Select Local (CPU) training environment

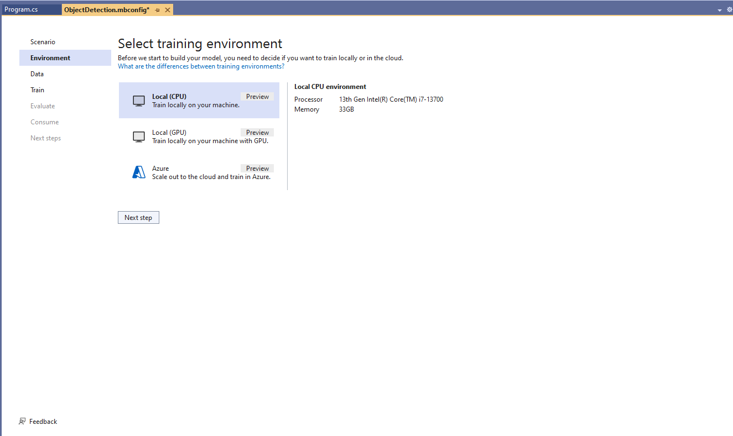[199, 101]
